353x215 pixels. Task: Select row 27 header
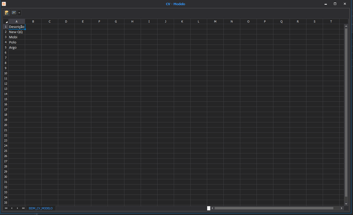[x=6, y=161]
